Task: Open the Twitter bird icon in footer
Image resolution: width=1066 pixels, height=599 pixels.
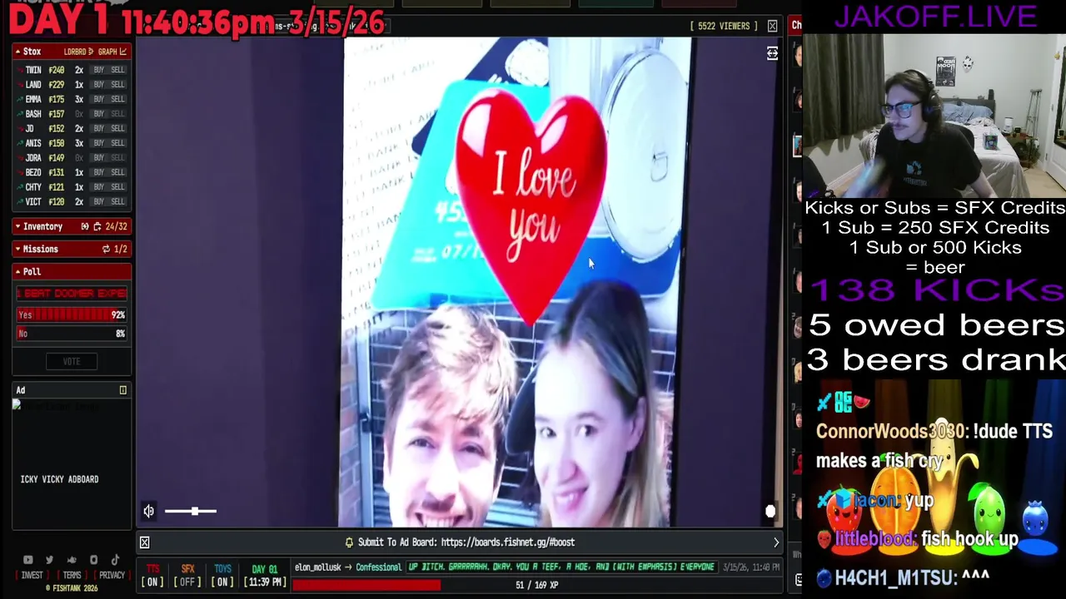Action: [x=49, y=560]
